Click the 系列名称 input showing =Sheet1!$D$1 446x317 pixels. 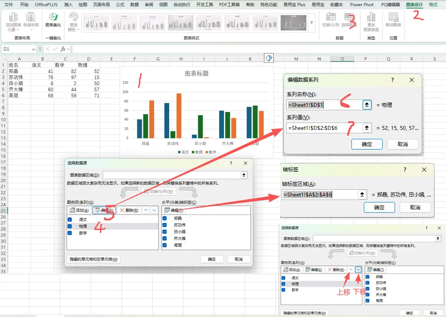(x=324, y=105)
